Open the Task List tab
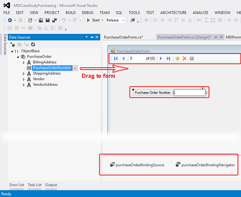This screenshot has height=197, width=241. click(35, 185)
